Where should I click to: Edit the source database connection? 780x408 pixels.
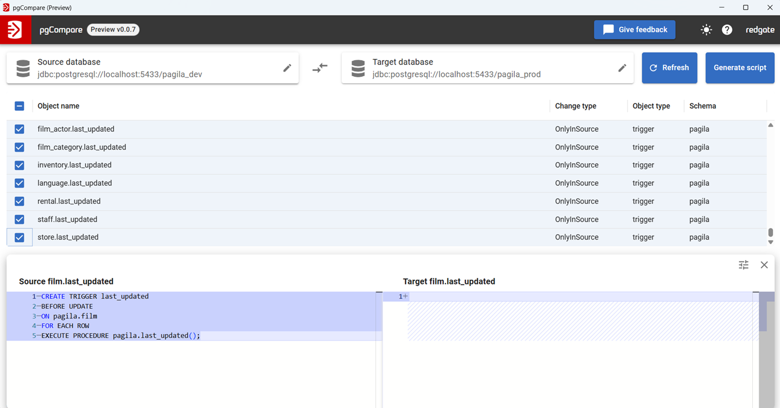(x=287, y=68)
